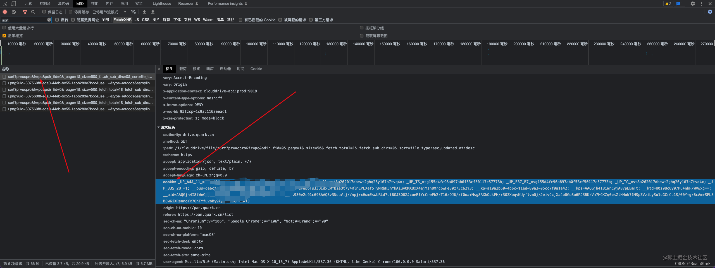
Task: Open the network filter search
Action: click(33, 12)
